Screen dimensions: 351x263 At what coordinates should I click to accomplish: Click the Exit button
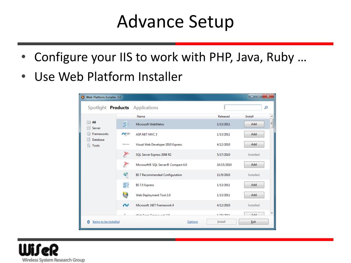click(x=253, y=222)
